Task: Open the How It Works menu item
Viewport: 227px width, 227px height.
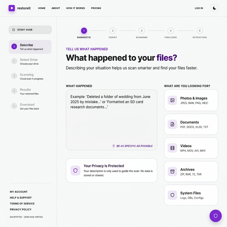Action: point(76,8)
